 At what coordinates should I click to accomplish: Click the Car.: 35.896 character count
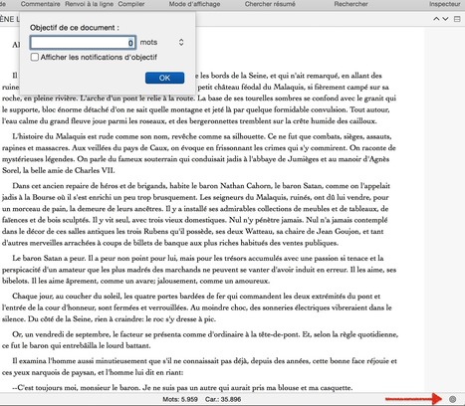223,399
